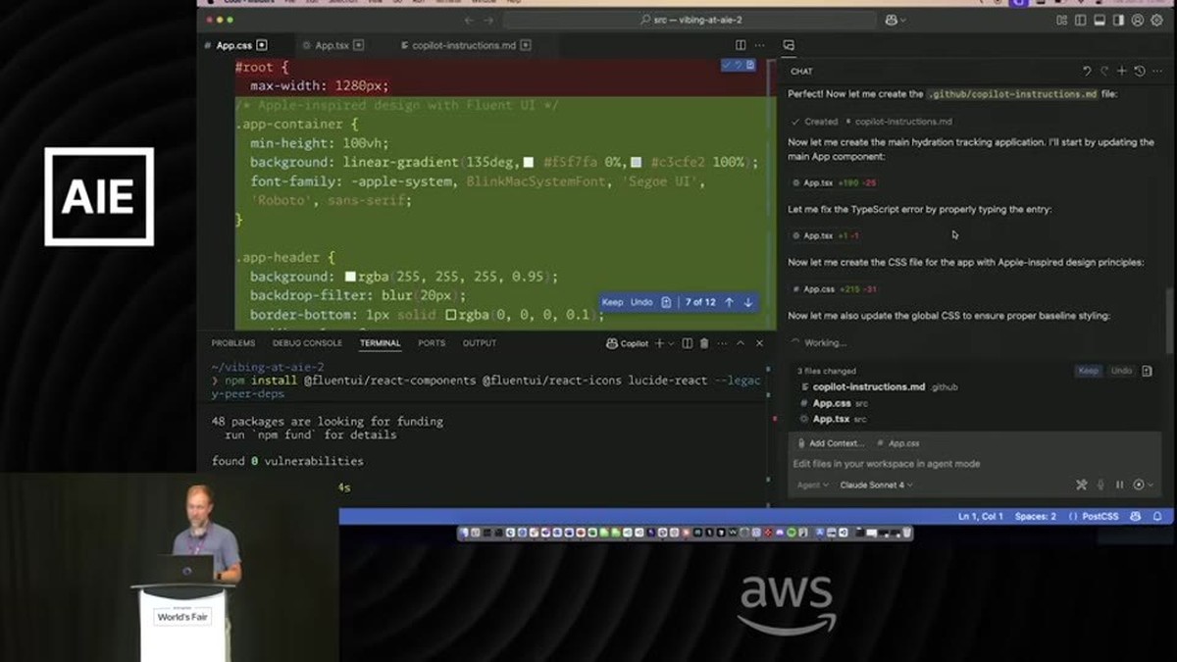Toggle the secondary sidebar layout icon
The height and width of the screenshot is (662, 1177).
1118,20
